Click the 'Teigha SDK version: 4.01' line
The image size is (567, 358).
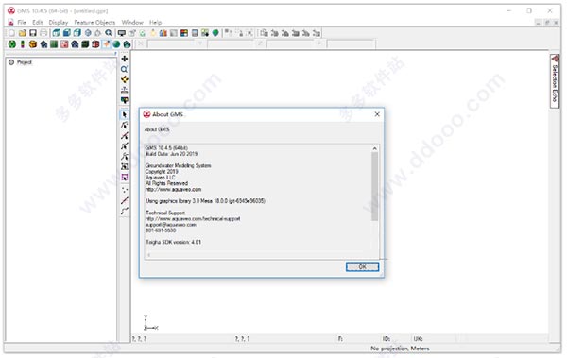(173, 242)
